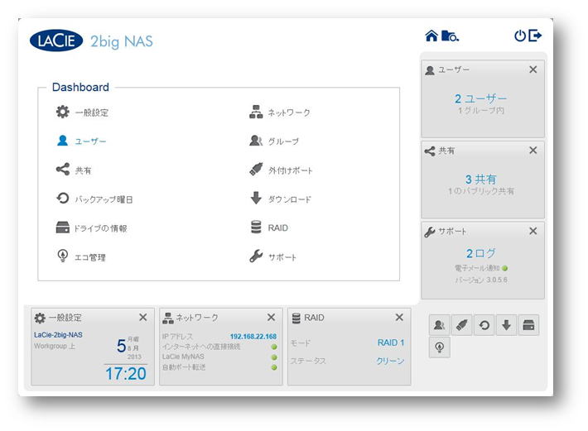The height and width of the screenshot is (431, 588).
Task: Click the クリーン status value
Action: (x=390, y=361)
